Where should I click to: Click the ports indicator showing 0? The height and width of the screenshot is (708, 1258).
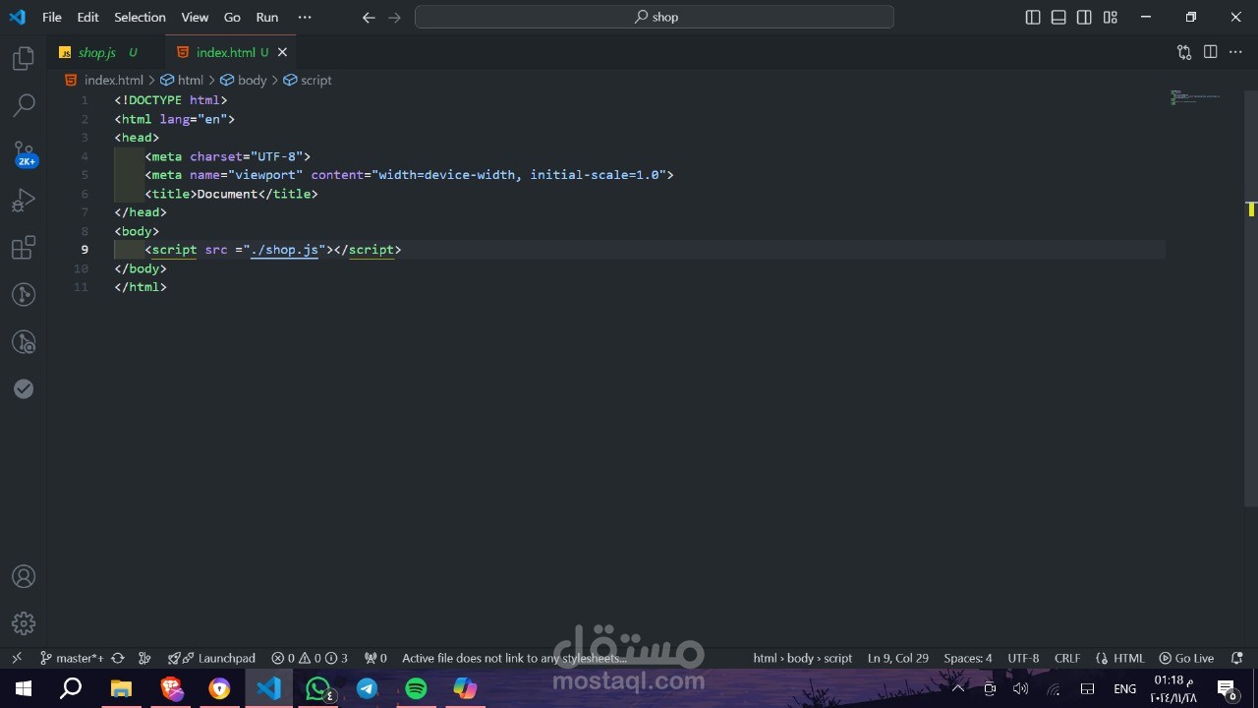tap(375, 658)
